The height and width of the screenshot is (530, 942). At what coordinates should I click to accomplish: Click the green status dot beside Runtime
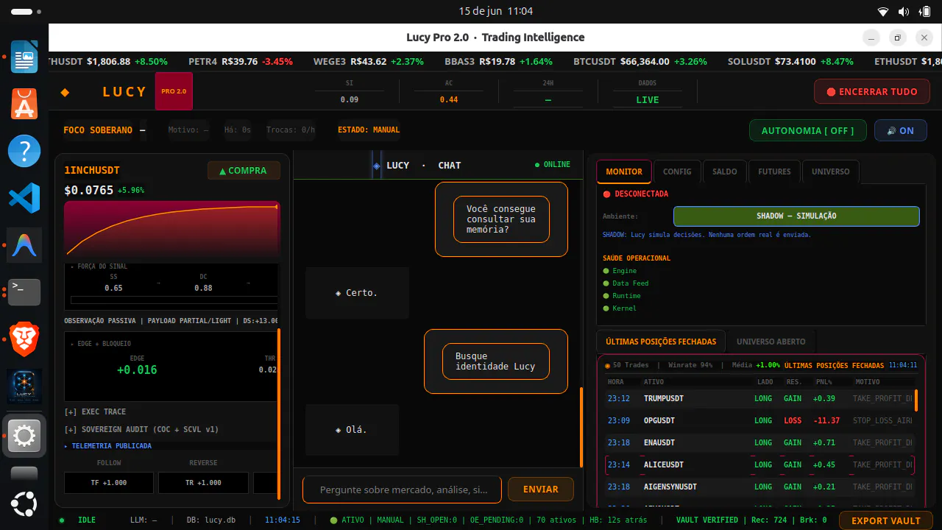tap(606, 296)
